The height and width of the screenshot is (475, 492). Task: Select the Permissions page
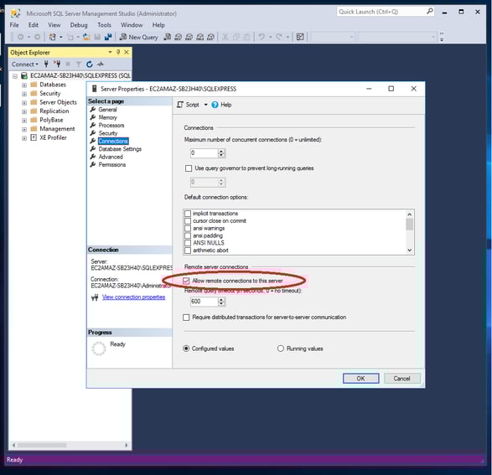click(112, 164)
